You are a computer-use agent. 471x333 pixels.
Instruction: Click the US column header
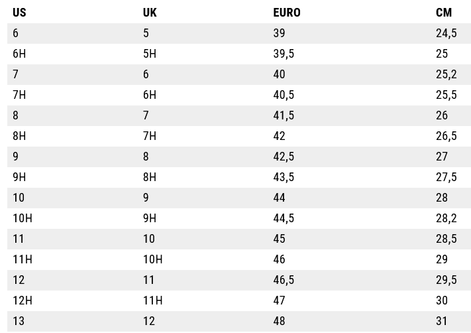(x=19, y=13)
